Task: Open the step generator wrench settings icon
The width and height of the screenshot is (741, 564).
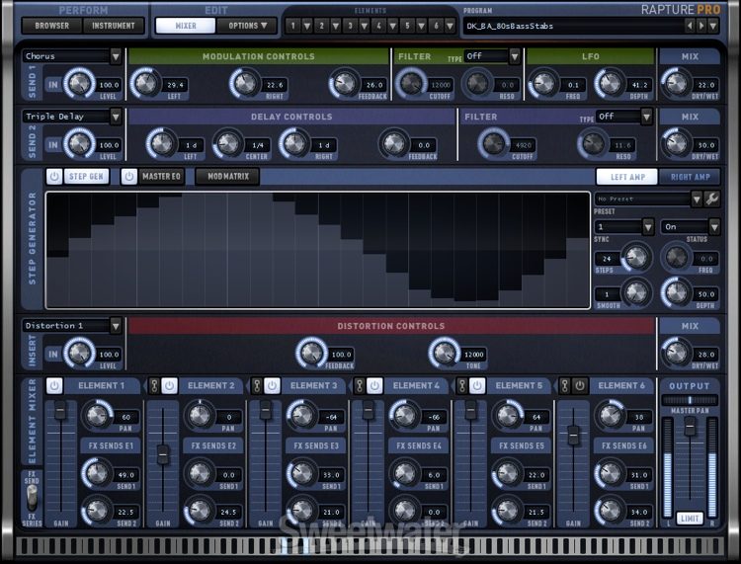Action: click(x=712, y=199)
